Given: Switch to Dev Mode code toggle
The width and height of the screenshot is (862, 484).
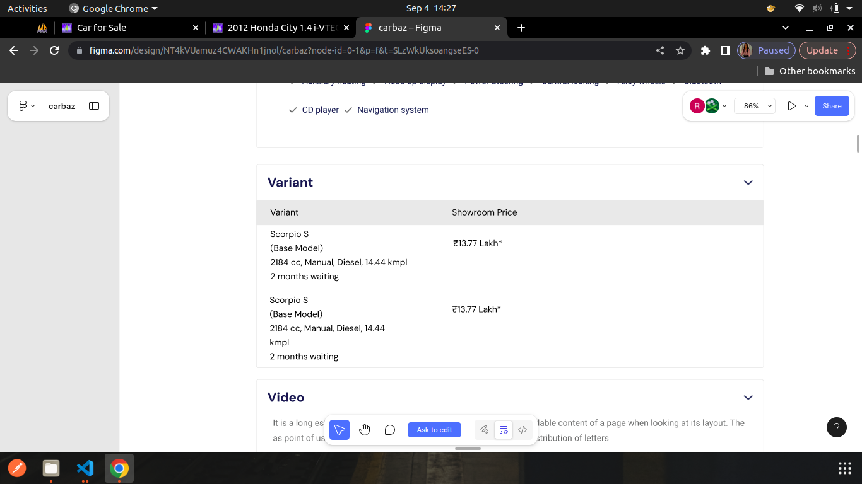Looking at the screenshot, I should [x=523, y=430].
